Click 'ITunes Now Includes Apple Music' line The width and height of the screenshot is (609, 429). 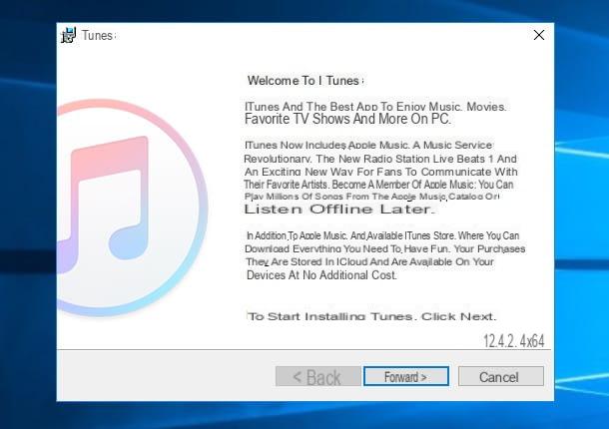[x=368, y=146]
